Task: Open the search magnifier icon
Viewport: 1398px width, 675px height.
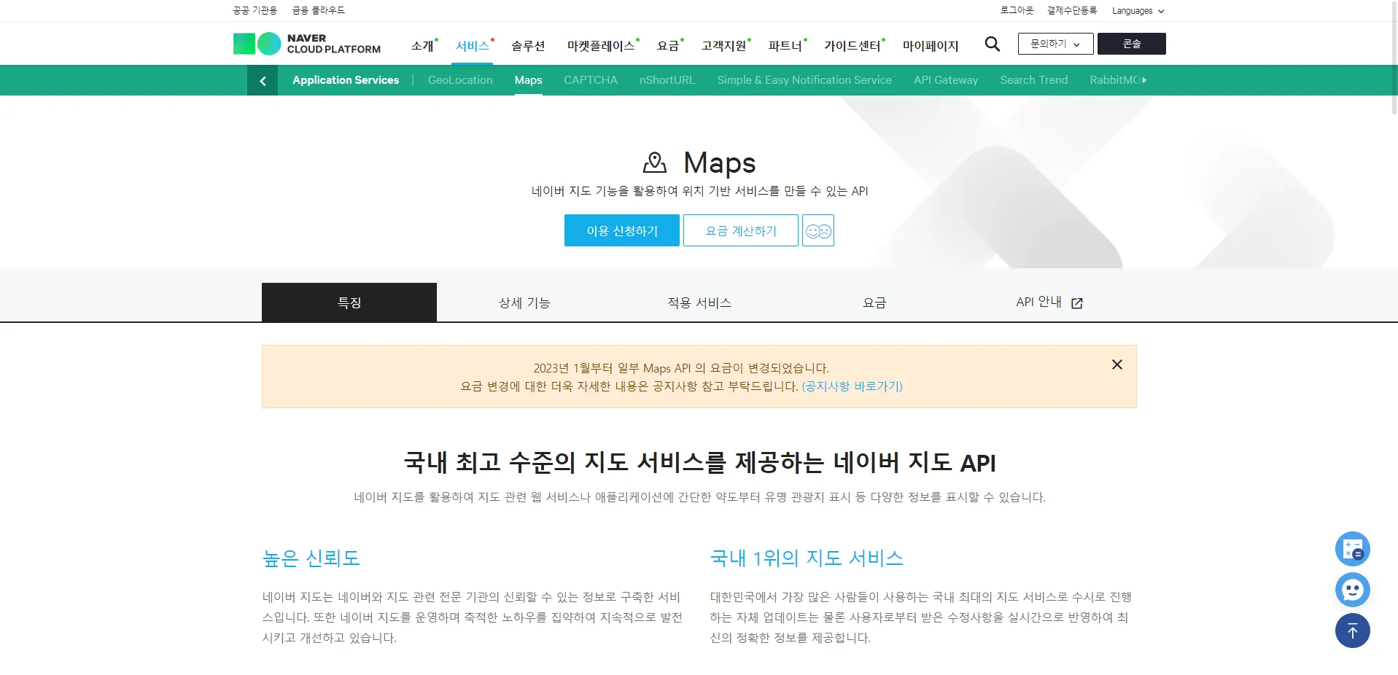Action: [x=992, y=44]
